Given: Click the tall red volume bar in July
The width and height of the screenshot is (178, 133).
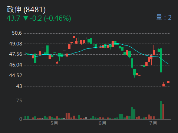Looking at the screenshot, I should [163, 112].
